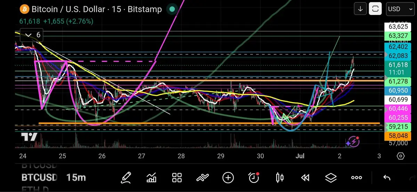Change the 15m interval selector
Image resolution: width=417 pixels, height=192 pixels.
pos(76,178)
